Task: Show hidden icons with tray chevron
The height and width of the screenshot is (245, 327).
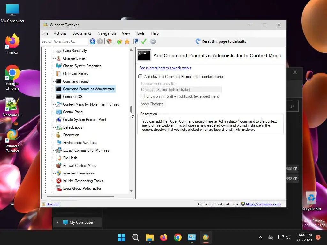Action: pos(261,237)
